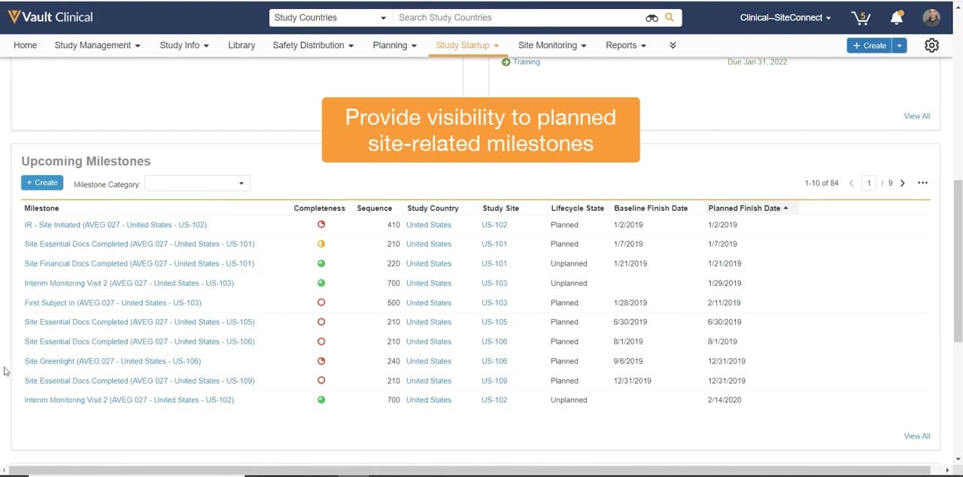Viewport: 963px width, 477px height.
Task: Open the shopping cart icon
Action: coord(860,17)
